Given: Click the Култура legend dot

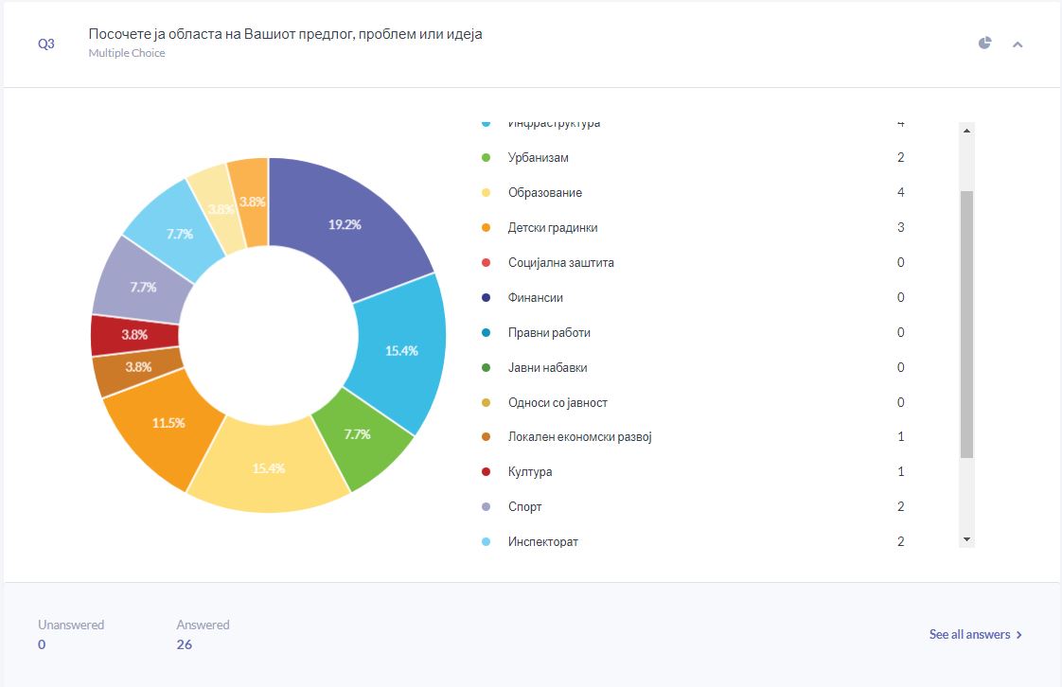Looking at the screenshot, I should [487, 472].
